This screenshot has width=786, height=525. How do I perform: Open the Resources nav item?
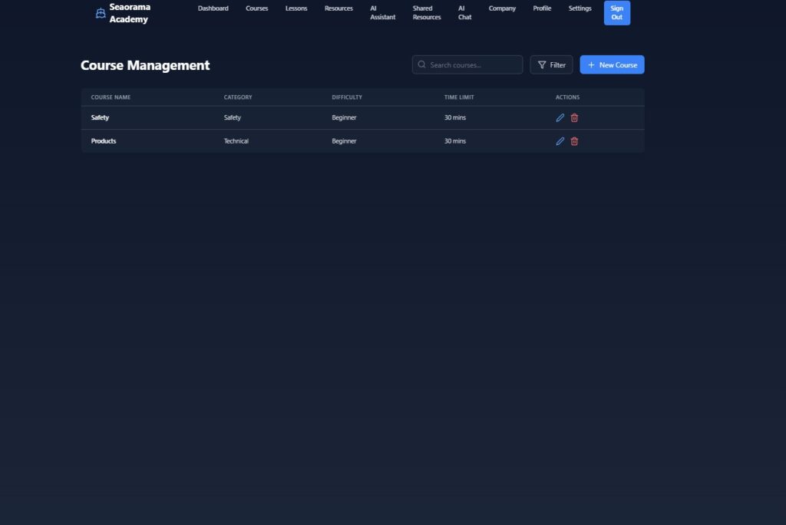pyautogui.click(x=339, y=8)
